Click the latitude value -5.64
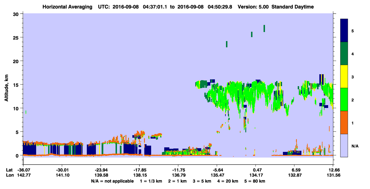Screen dimensions: 370x189 point(217,170)
